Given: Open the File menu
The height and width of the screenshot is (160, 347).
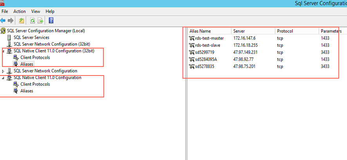Looking at the screenshot, I should (x=5, y=11).
